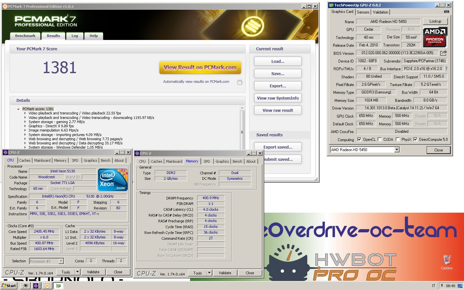Click the GPU-Z Lookup button
The height and width of the screenshot is (290, 464).
435,21
